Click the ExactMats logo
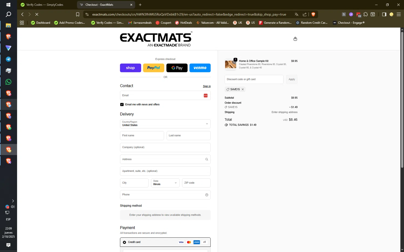Viewport: 404px width, 252px height. pos(156,39)
